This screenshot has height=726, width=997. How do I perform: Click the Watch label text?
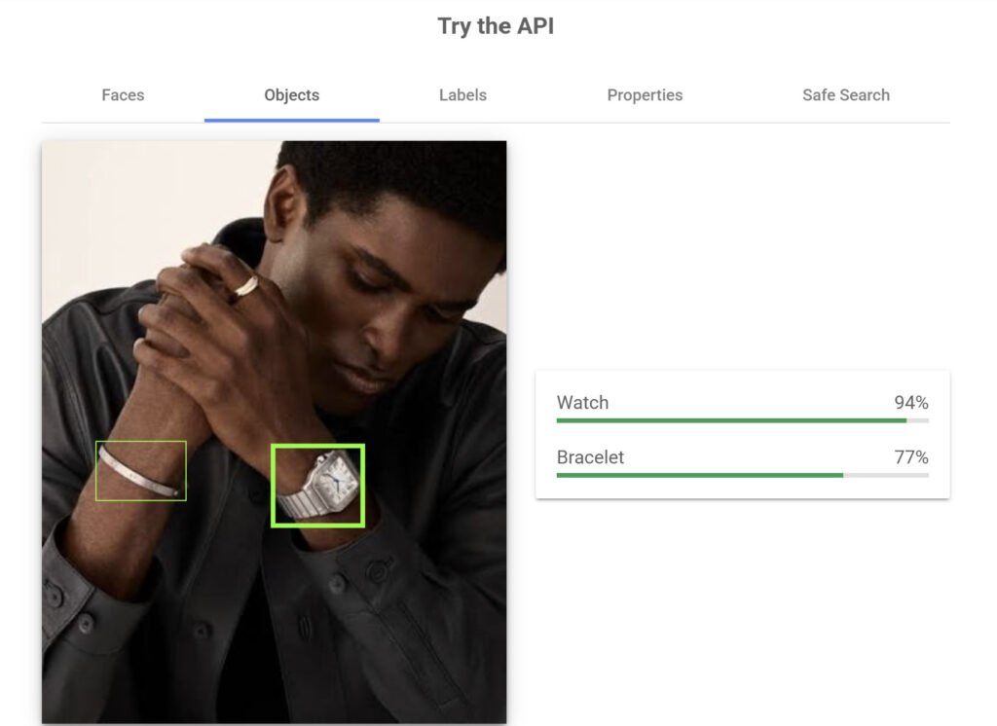point(582,403)
